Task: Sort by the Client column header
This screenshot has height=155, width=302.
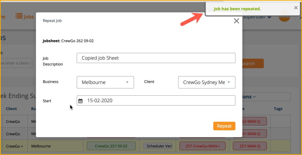Action: [x=11, y=109]
